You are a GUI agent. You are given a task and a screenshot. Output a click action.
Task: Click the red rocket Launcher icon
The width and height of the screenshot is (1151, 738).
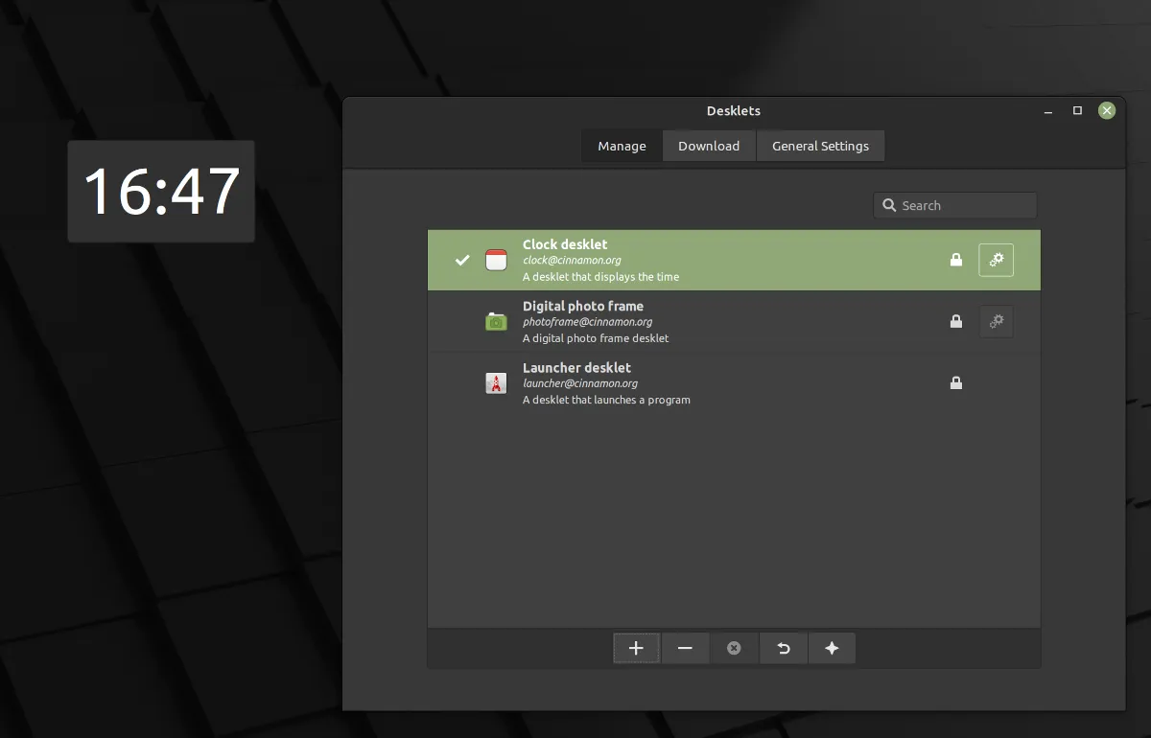click(x=496, y=383)
